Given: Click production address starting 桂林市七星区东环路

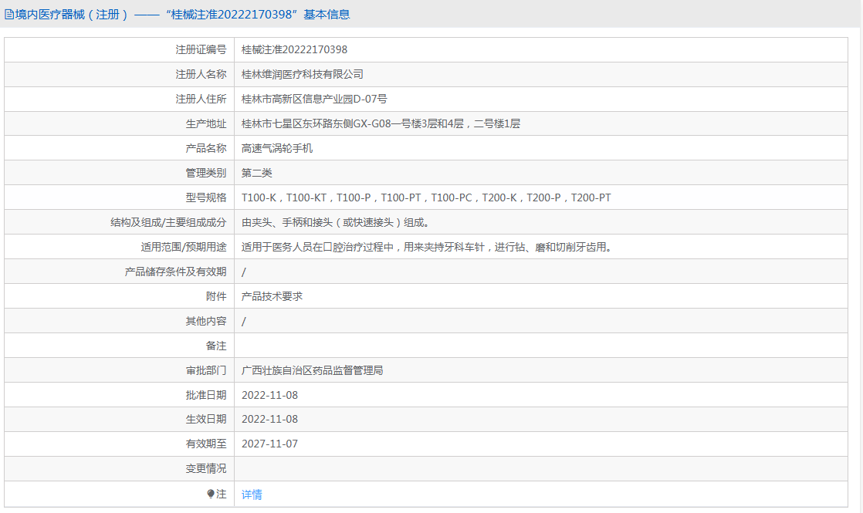Looking at the screenshot, I should tap(381, 123).
